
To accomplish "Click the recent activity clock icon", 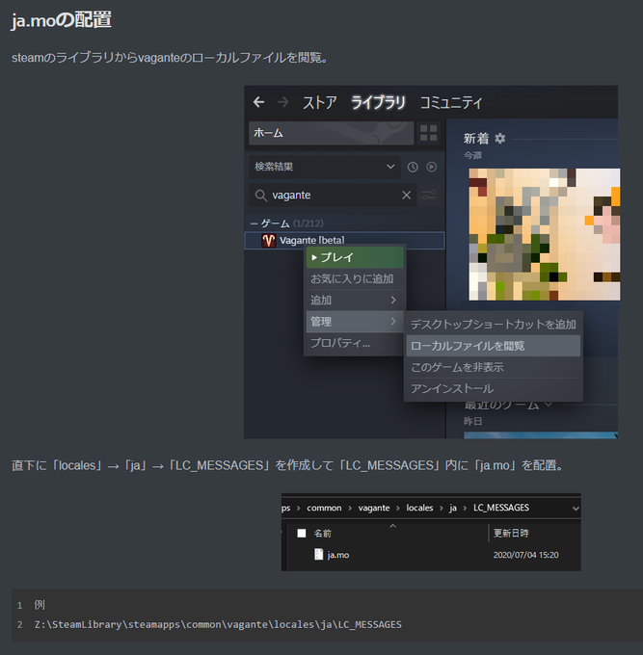I will (x=413, y=167).
